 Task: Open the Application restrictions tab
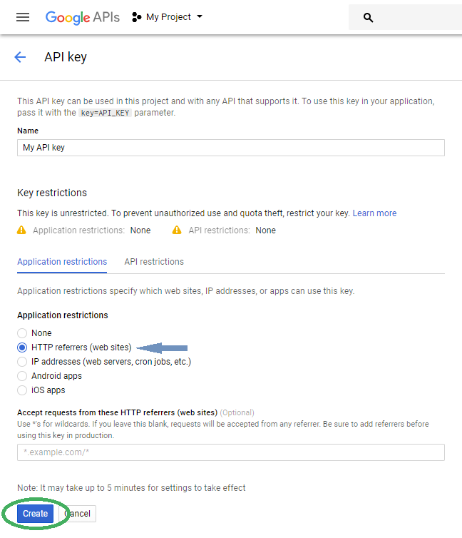point(62,262)
